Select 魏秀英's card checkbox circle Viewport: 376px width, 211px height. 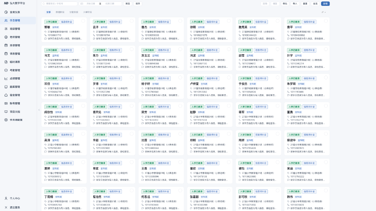pyautogui.click(x=277, y=21)
